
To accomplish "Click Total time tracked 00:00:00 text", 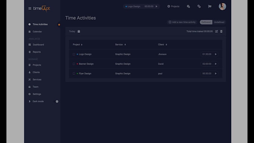I will [x=199, y=31].
